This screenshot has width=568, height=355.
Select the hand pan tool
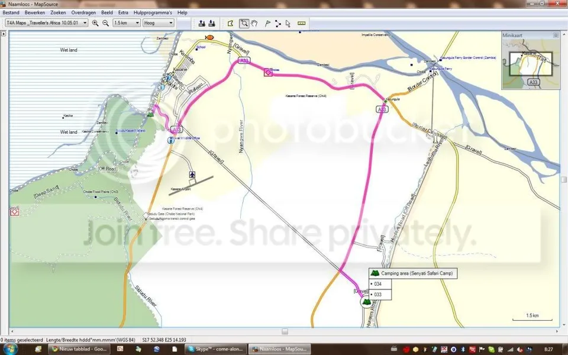click(254, 23)
